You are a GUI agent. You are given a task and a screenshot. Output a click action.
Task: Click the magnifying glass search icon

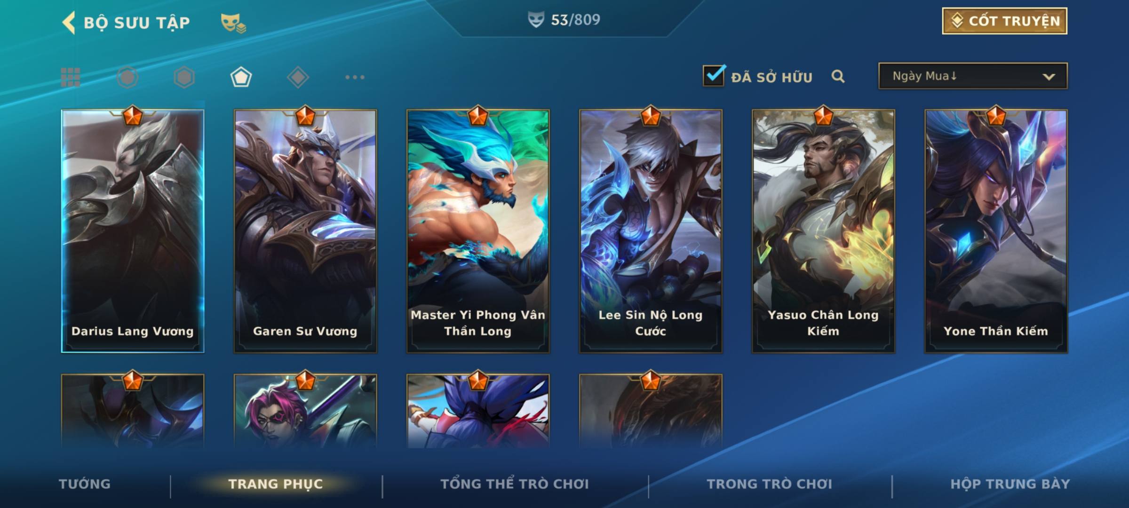click(x=838, y=76)
